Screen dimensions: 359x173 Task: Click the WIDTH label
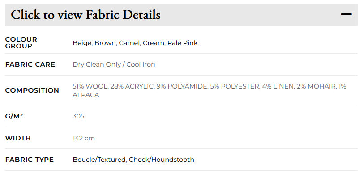point(18,138)
